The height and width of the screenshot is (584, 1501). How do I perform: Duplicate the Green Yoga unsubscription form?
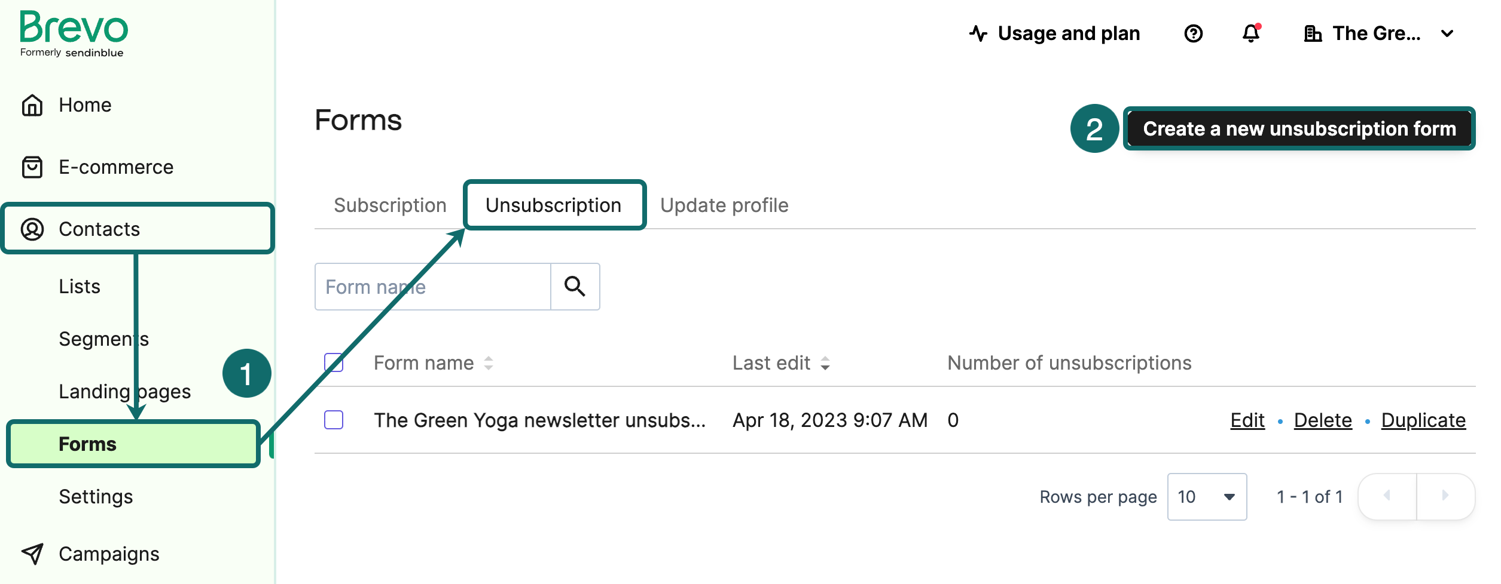click(1423, 420)
